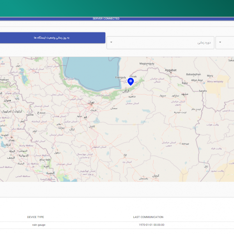The width and height of the screenshot is (234, 234).
Task: Click the بغداد city label on map
Action: tap(11, 140)
